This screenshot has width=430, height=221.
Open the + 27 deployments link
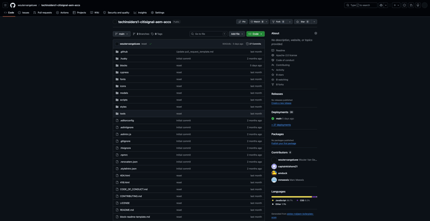click(x=281, y=125)
